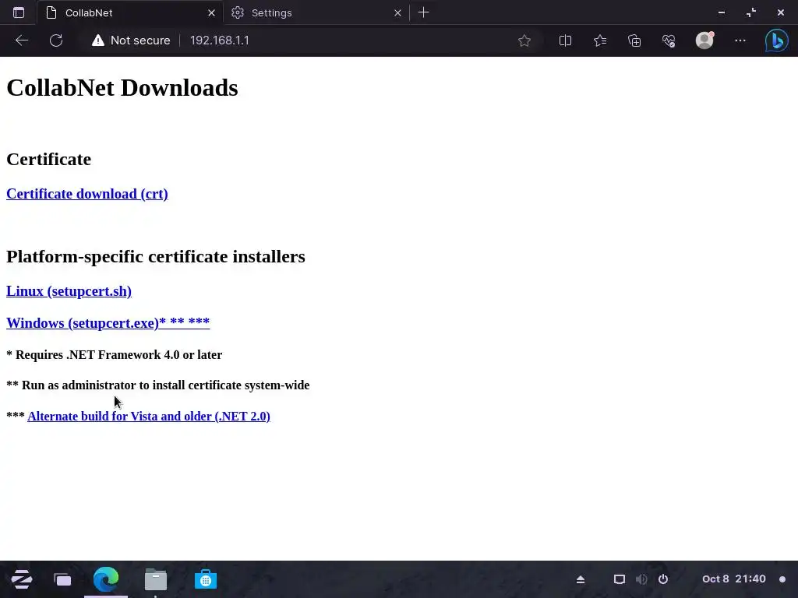The width and height of the screenshot is (798, 598).
Task: Open Browser essentials heart icon
Action: pos(669,40)
